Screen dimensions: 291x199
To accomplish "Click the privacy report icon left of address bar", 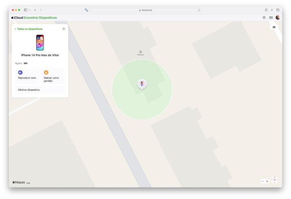I will [x=86, y=10].
